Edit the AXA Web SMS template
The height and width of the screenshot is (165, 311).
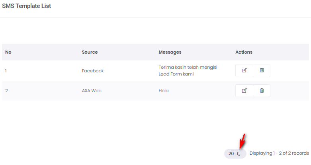[x=244, y=91]
